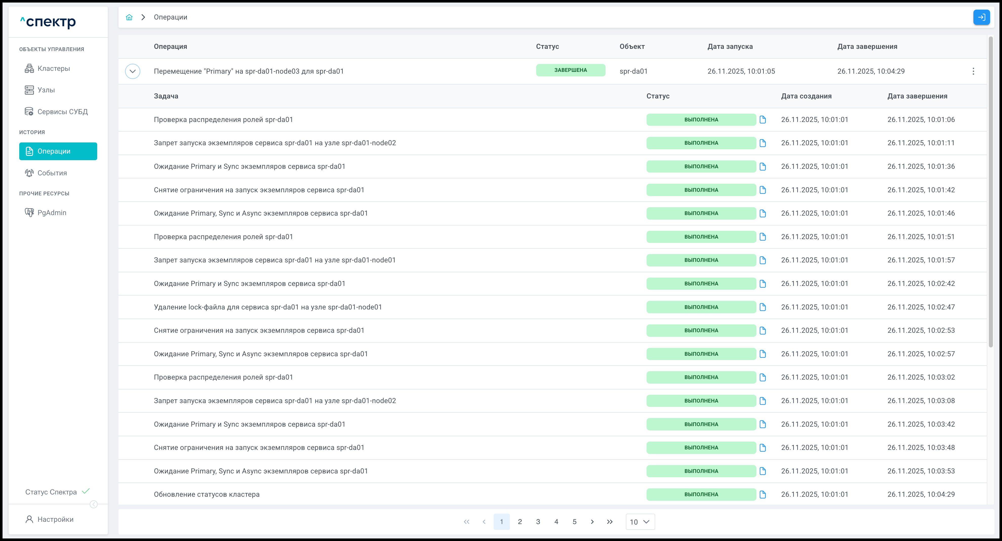The width and height of the screenshot is (1002, 541).
Task: Go to page 3
Action: pos(538,522)
